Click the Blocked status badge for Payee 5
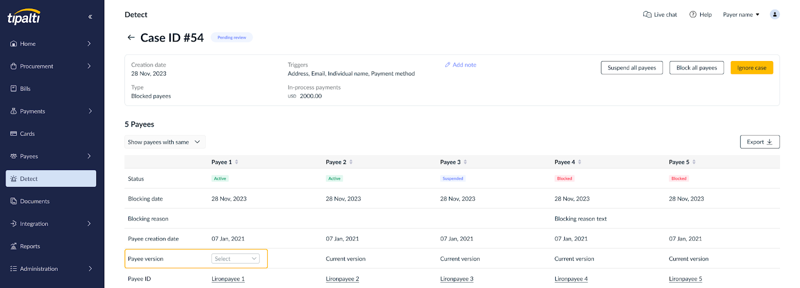The width and height of the screenshot is (800, 288). point(679,178)
